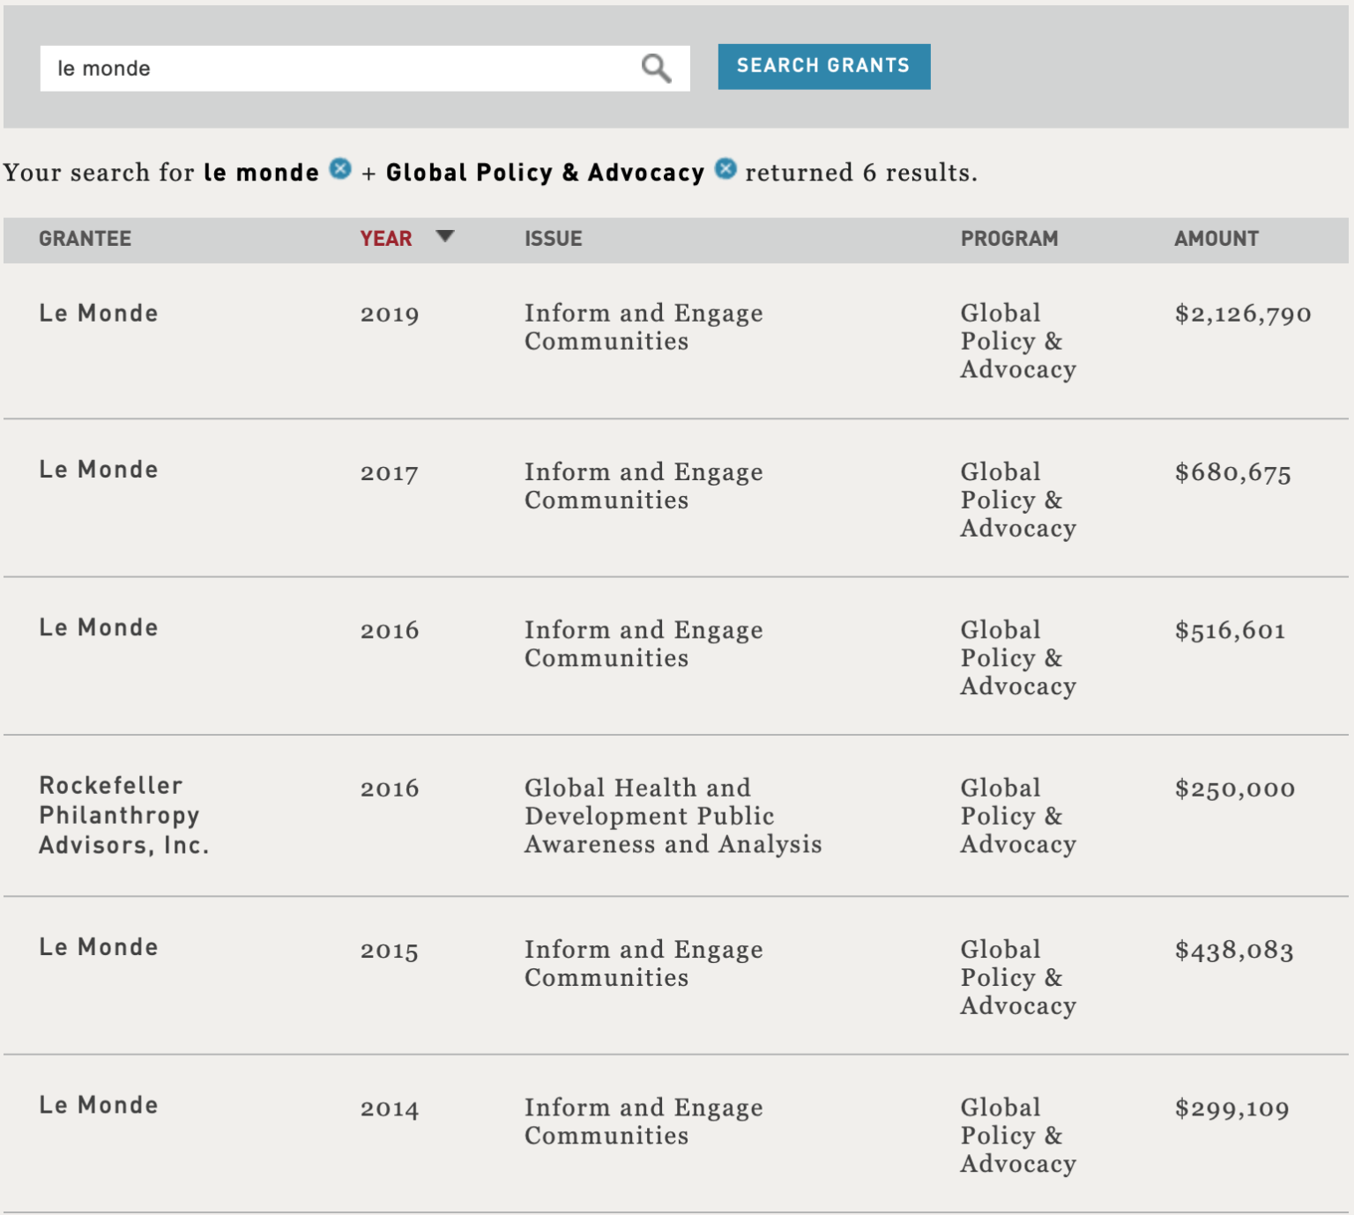Screen dimensions: 1354x1215
Task: Remove the Global Policy & Advocacy filter
Action: (725, 168)
